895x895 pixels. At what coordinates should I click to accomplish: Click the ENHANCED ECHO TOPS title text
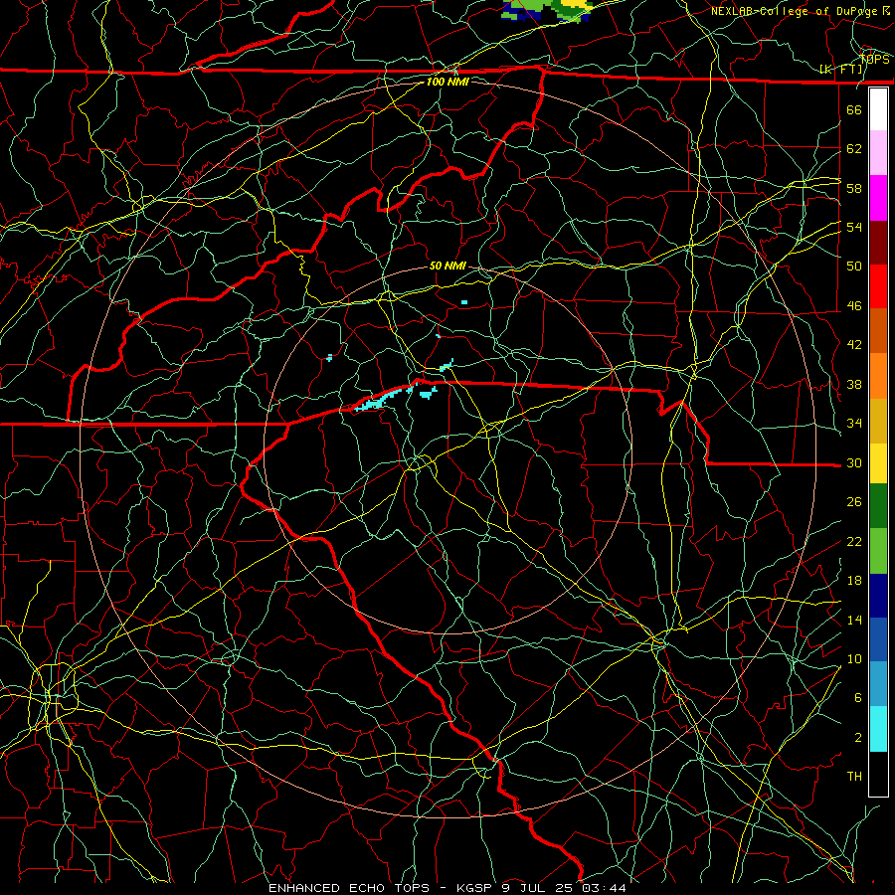(349, 888)
